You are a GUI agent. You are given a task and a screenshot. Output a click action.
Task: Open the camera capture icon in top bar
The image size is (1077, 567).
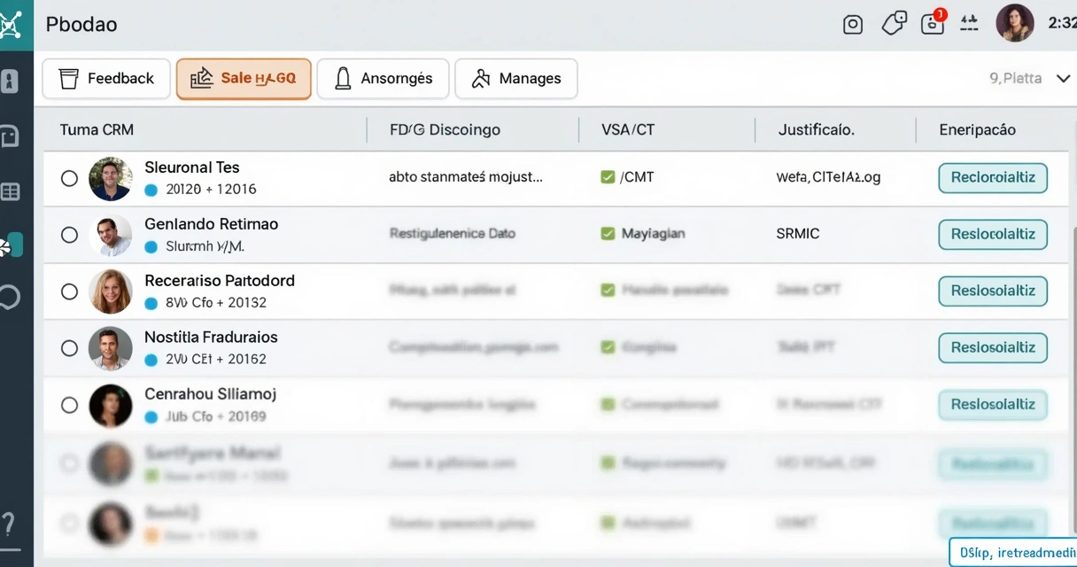852,24
